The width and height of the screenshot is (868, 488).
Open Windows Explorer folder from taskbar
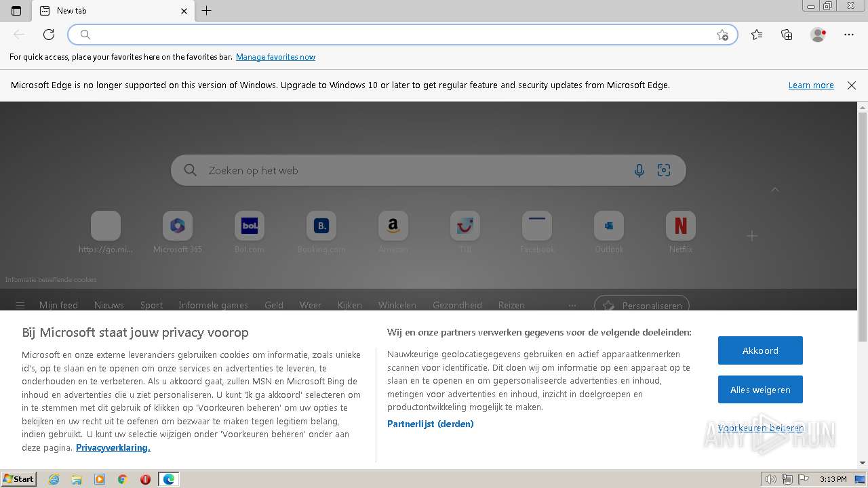pyautogui.click(x=77, y=479)
